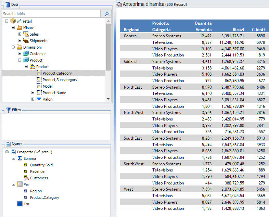
Task: Expand the Valori node
Action: point(33,99)
